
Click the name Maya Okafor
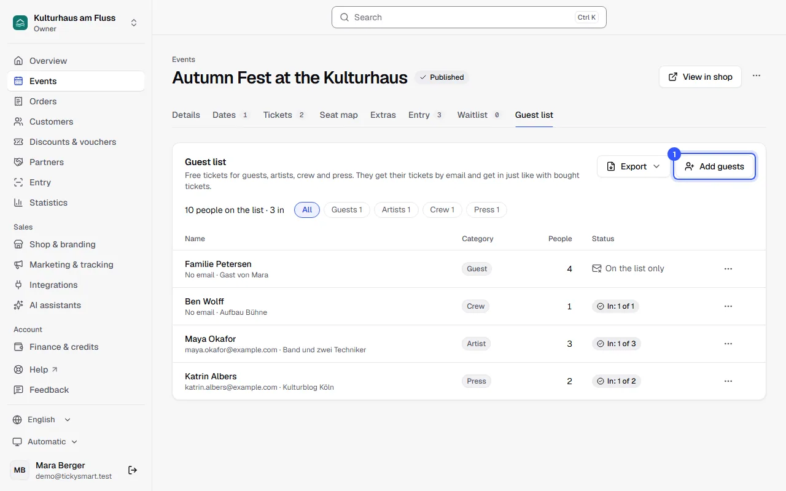(x=210, y=339)
